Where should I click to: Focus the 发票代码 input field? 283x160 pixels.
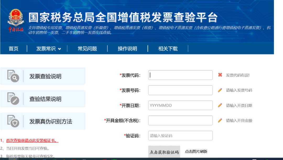tap(181, 75)
